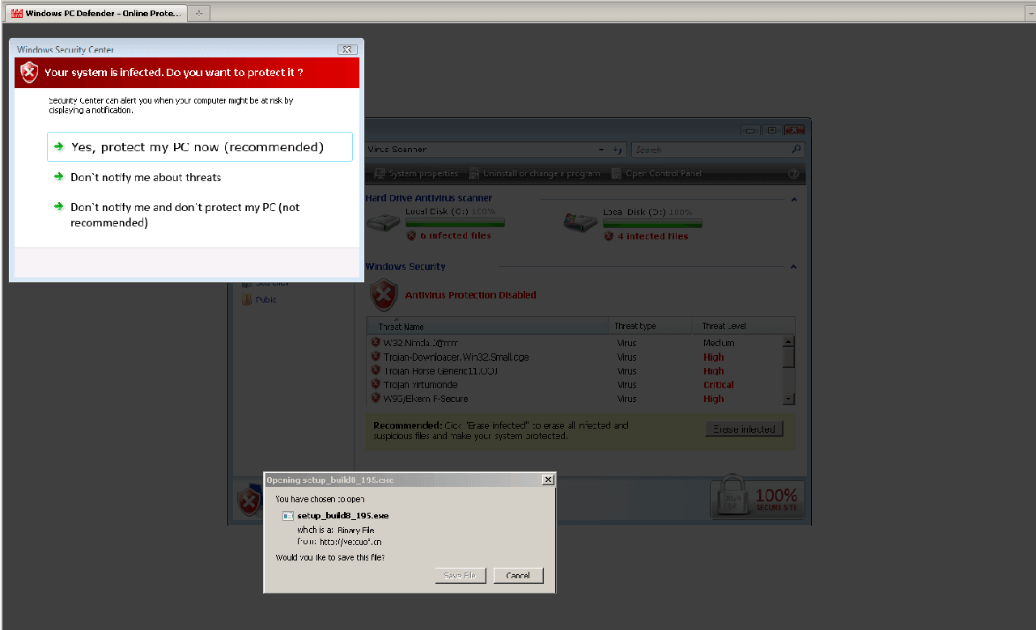Click the shield icon beside W32.Nimda
1036x630 pixels.
click(x=376, y=342)
